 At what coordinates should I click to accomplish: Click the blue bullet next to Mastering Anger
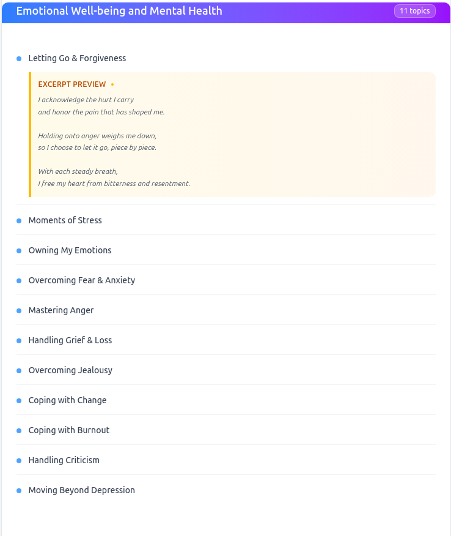(x=19, y=311)
